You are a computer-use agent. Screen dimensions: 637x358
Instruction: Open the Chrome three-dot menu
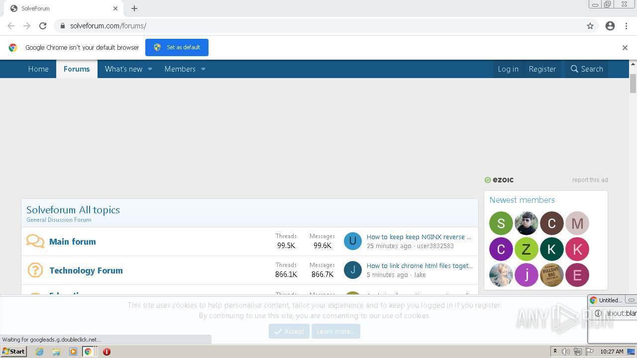pos(626,26)
